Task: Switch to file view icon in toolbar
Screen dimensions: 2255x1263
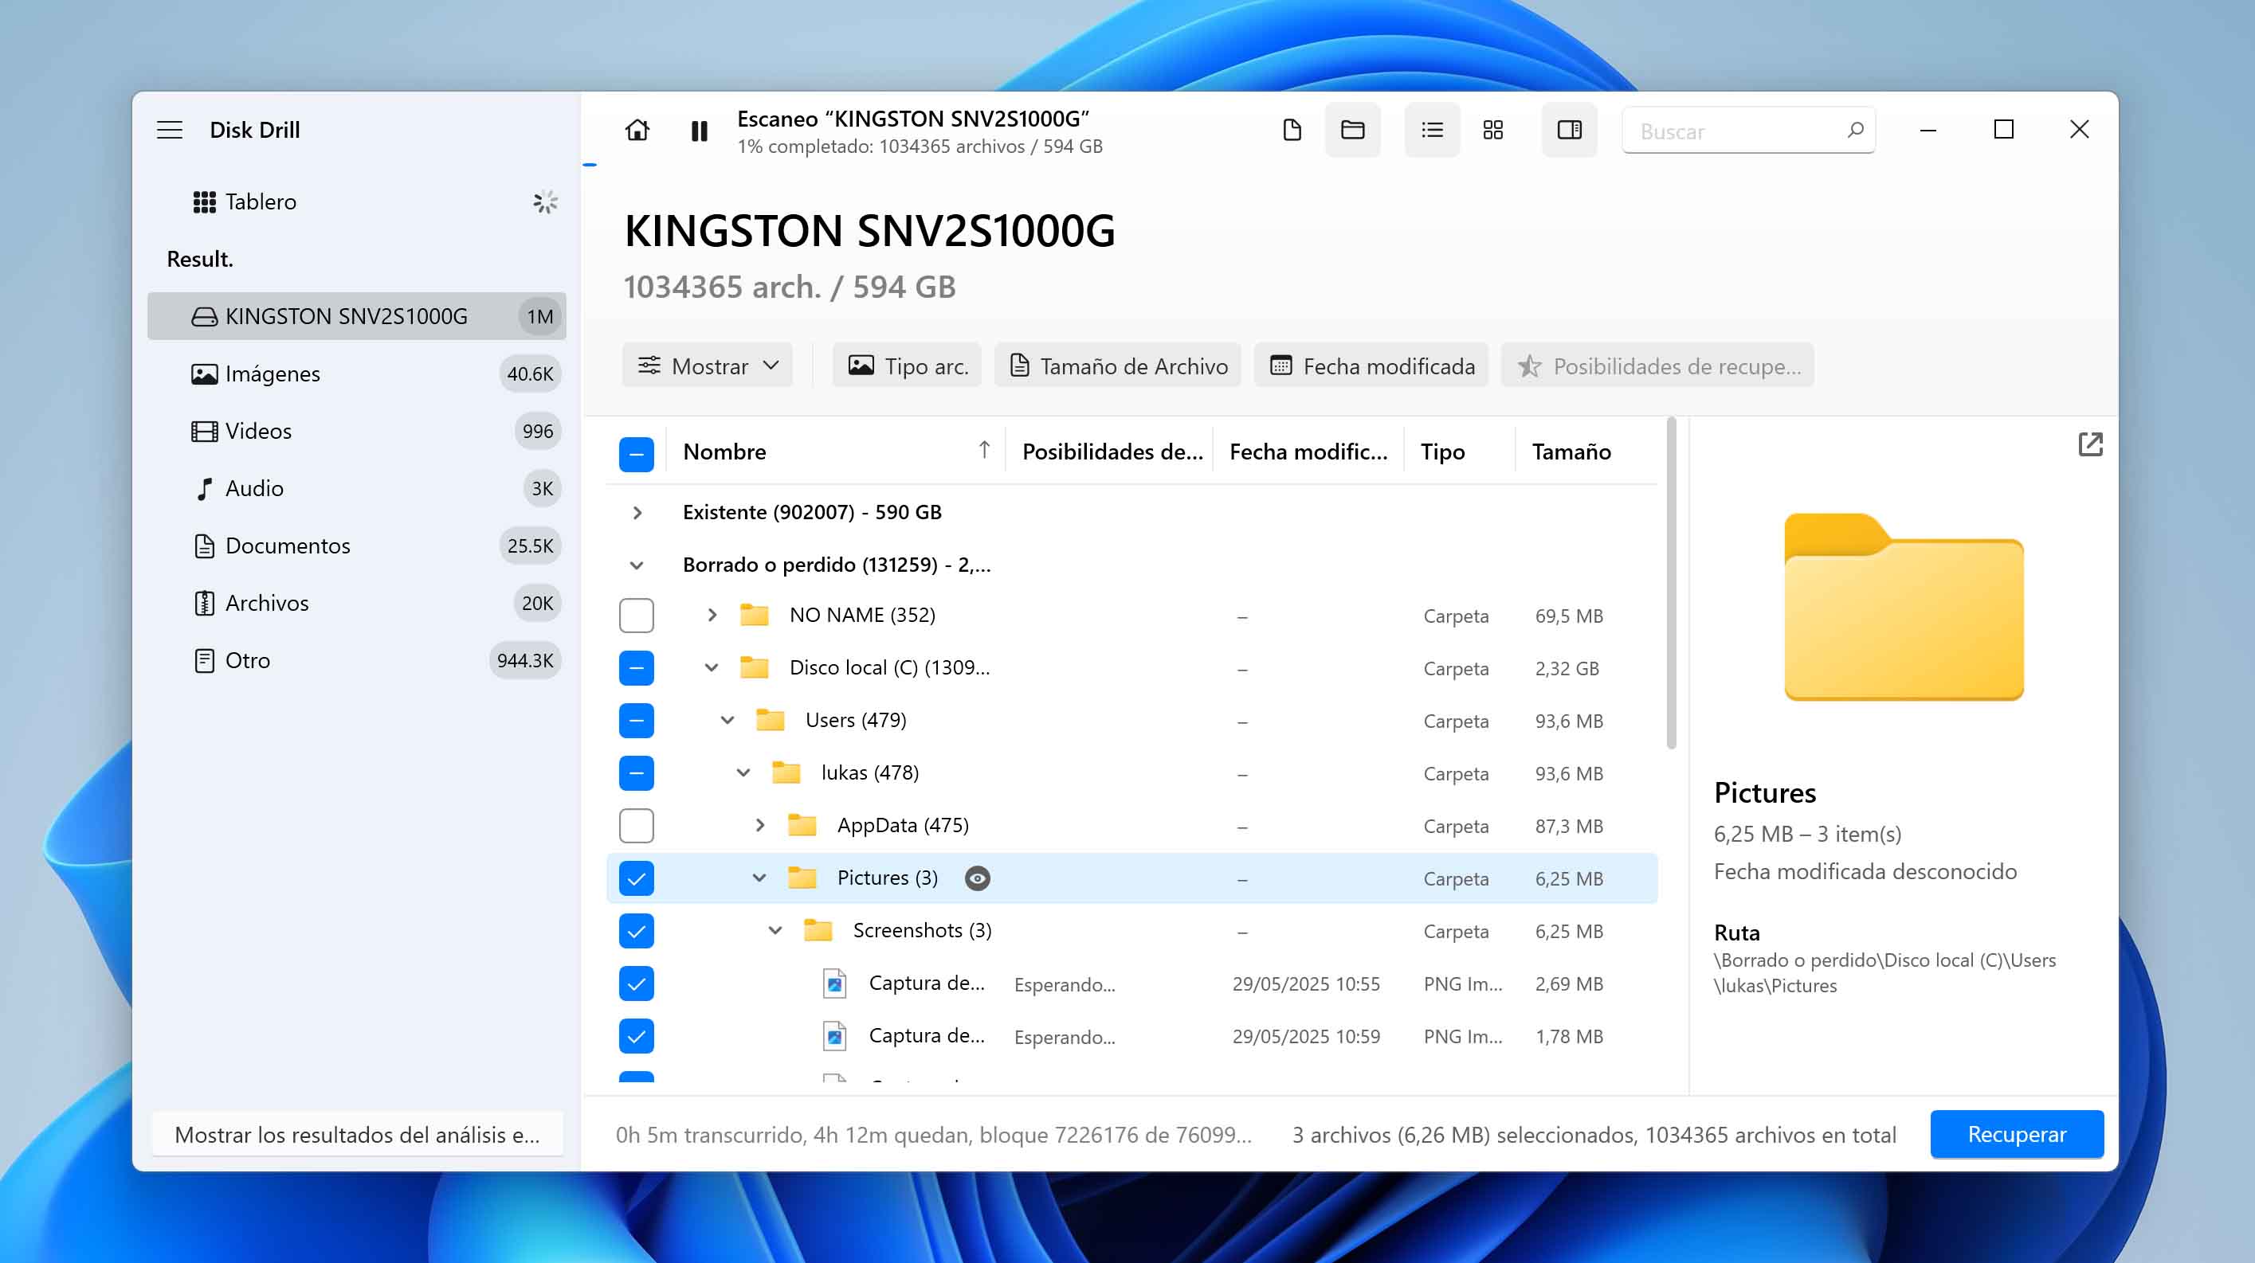Action: pyautogui.click(x=1292, y=131)
